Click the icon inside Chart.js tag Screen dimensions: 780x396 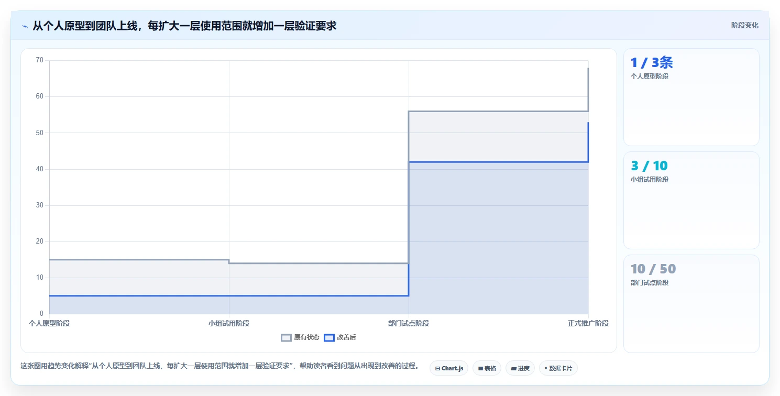click(x=437, y=369)
